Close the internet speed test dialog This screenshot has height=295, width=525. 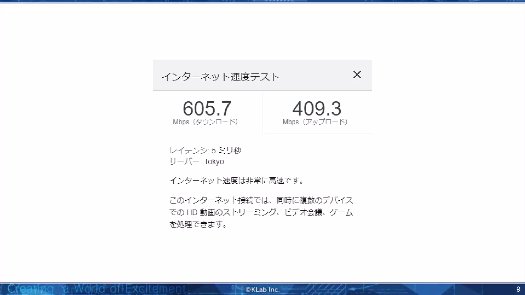click(357, 75)
